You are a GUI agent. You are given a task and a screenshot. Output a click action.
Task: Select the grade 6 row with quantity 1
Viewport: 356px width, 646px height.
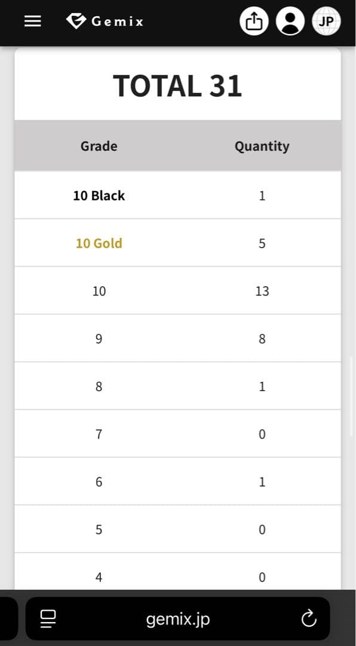click(178, 482)
